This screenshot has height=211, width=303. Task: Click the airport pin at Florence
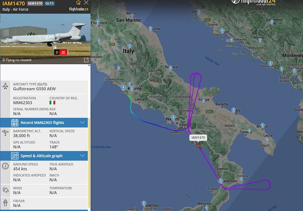(98, 21)
